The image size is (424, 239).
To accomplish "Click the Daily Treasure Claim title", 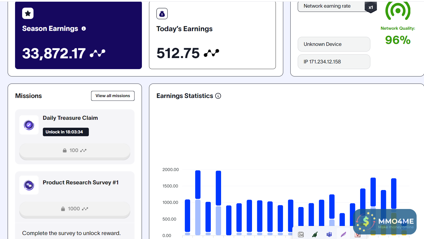I will pos(70,118).
